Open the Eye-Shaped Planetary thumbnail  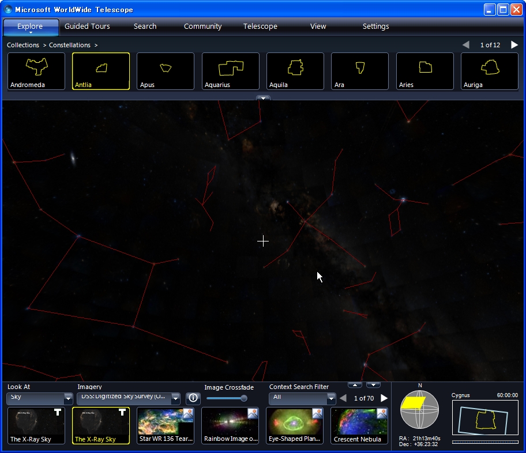295,425
